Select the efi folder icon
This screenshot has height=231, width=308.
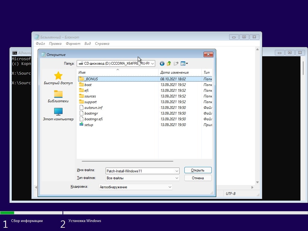[81, 90]
